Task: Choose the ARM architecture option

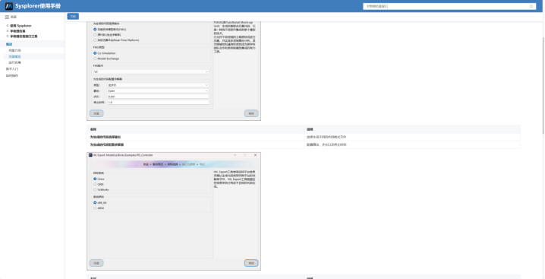Action: tap(95, 208)
